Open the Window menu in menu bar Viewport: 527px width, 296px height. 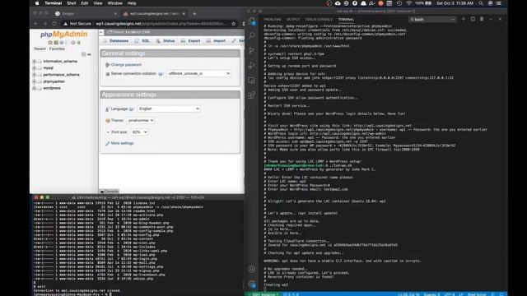tap(115, 3)
